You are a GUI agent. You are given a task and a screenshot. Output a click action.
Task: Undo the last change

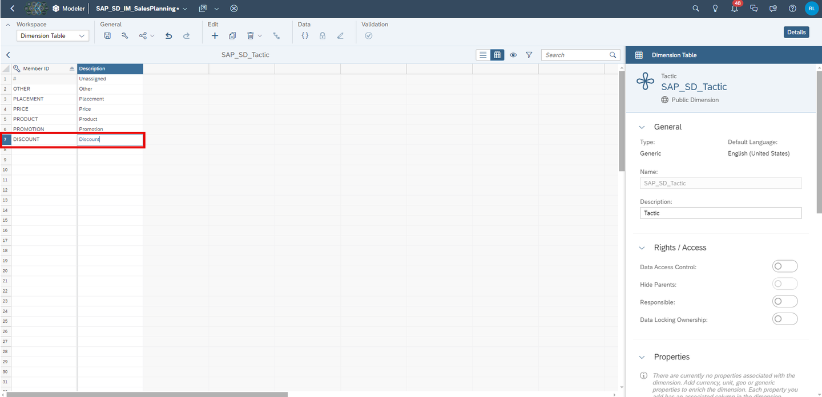(x=169, y=36)
